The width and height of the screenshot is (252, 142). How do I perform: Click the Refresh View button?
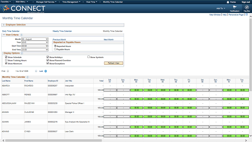point(113,63)
